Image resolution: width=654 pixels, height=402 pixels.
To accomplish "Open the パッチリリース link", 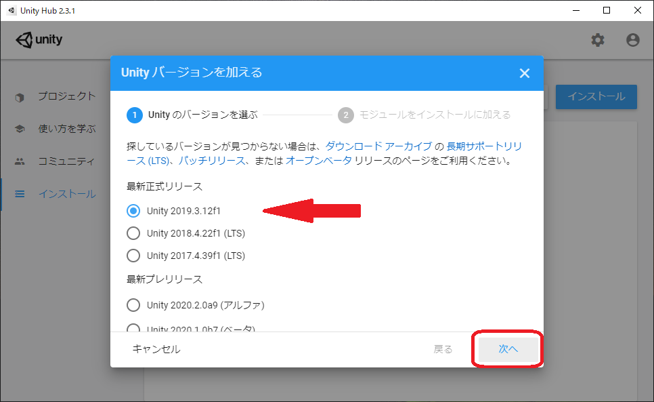I will [x=212, y=161].
